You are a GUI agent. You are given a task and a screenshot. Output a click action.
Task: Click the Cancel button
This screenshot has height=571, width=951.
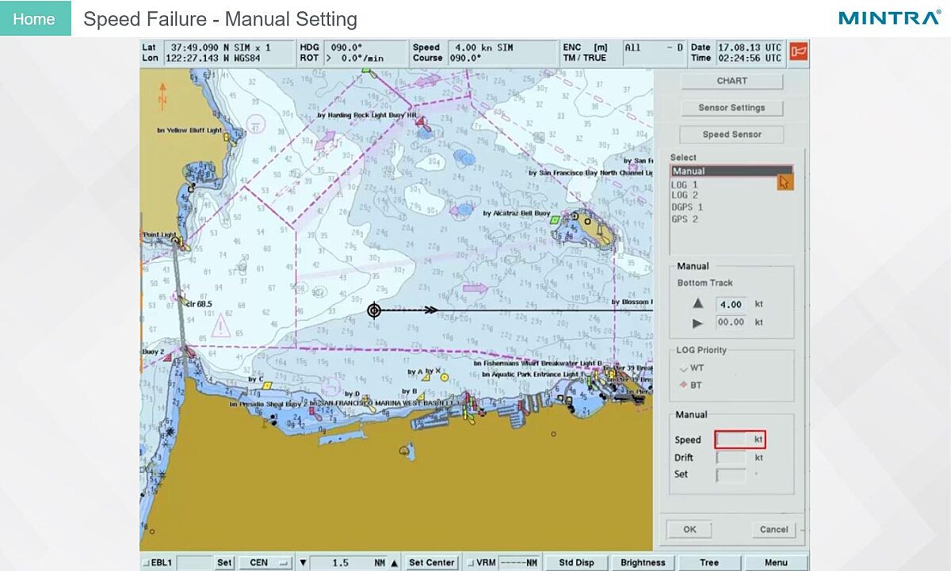pyautogui.click(x=773, y=530)
